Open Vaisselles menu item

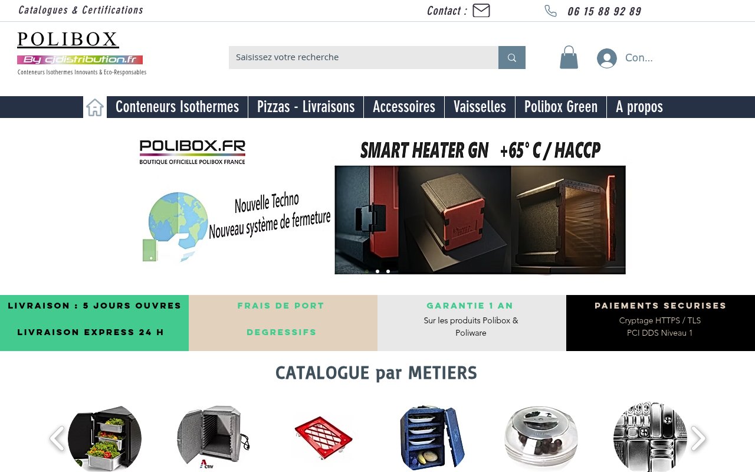click(x=480, y=107)
